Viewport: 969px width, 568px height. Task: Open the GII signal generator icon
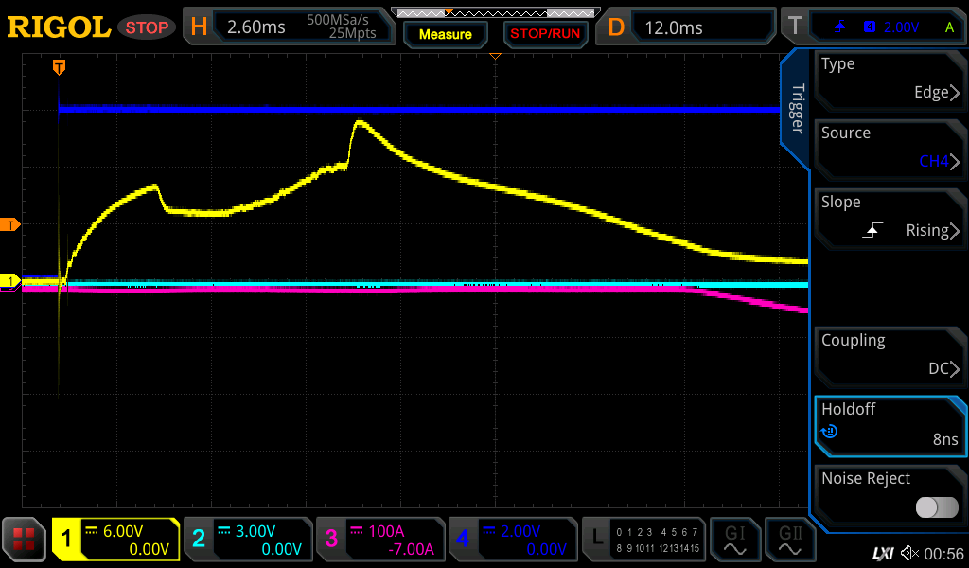[x=790, y=540]
